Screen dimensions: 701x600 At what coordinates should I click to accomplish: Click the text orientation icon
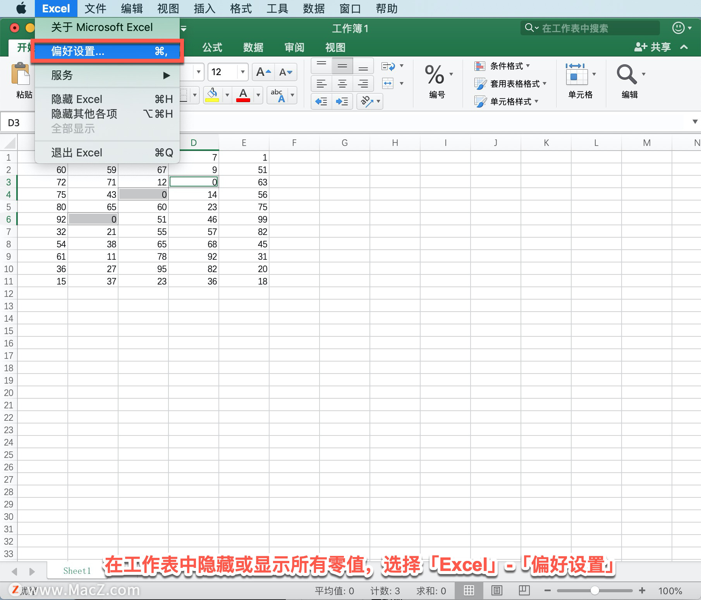[x=366, y=101]
